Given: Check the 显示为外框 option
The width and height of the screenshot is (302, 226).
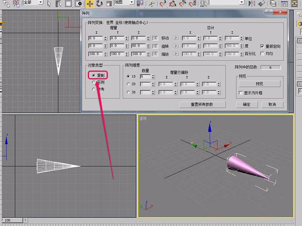Looking at the screenshot, I should coord(240,93).
